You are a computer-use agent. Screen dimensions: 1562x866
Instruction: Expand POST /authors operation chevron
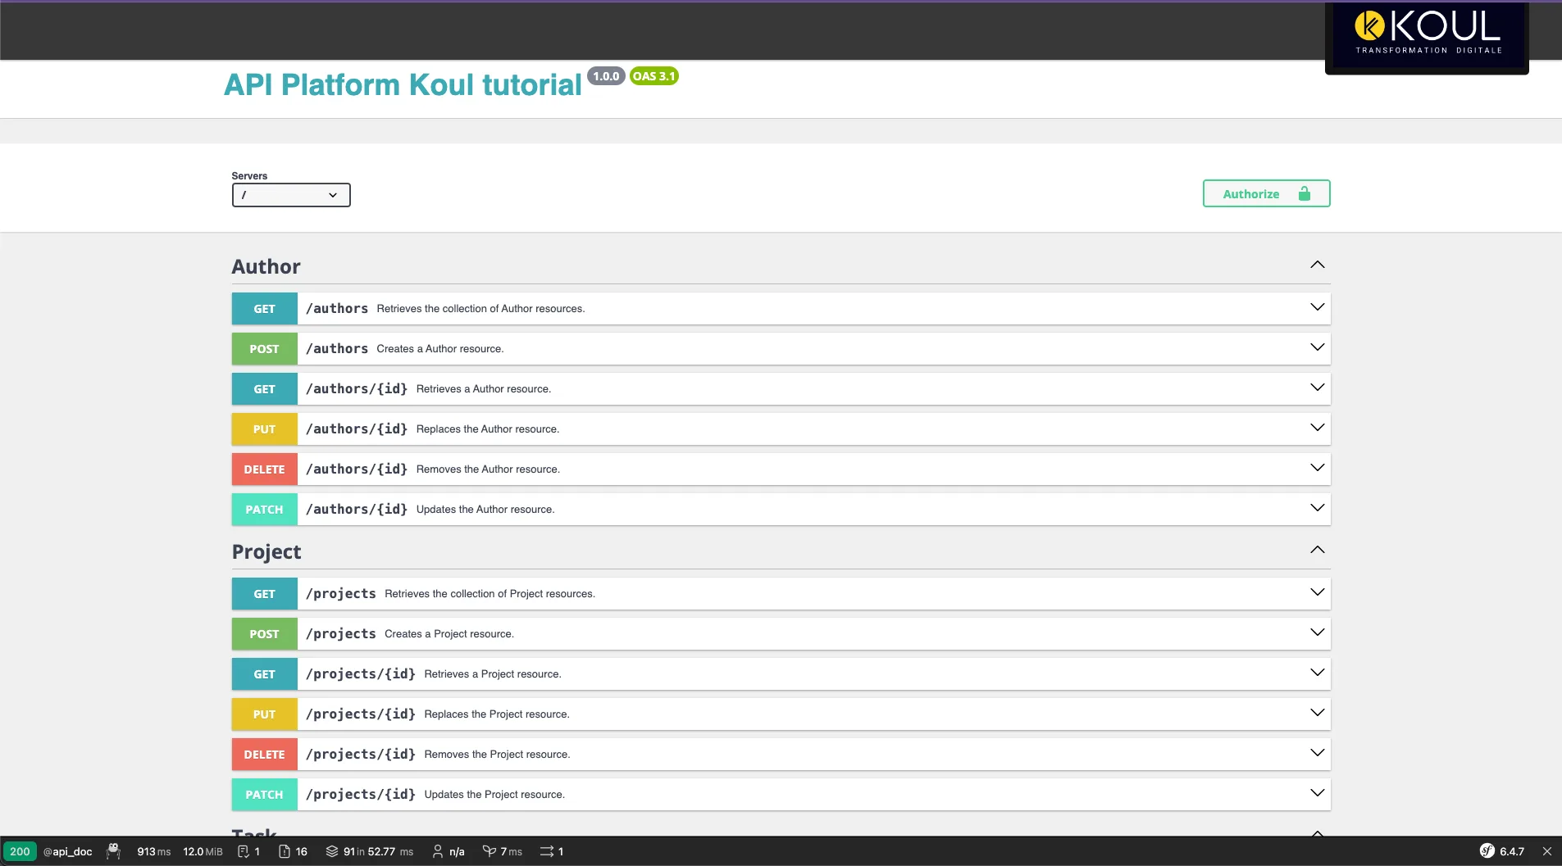(x=1317, y=347)
